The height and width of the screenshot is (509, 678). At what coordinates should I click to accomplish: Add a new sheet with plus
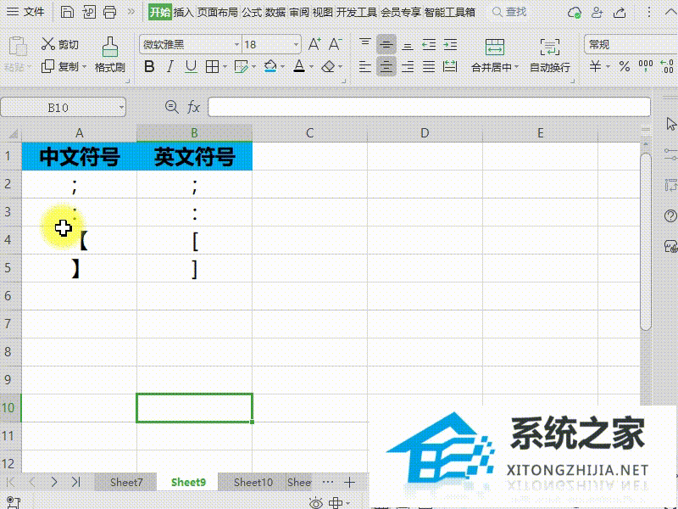point(349,482)
